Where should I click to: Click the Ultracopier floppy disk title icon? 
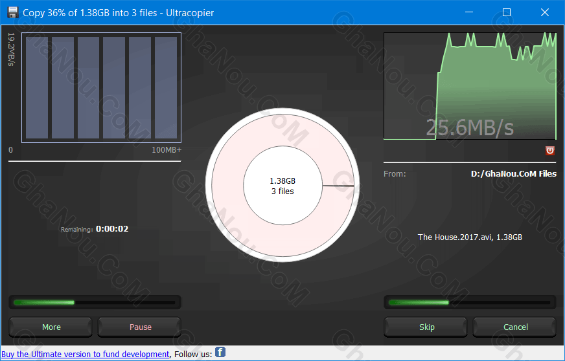(x=12, y=12)
